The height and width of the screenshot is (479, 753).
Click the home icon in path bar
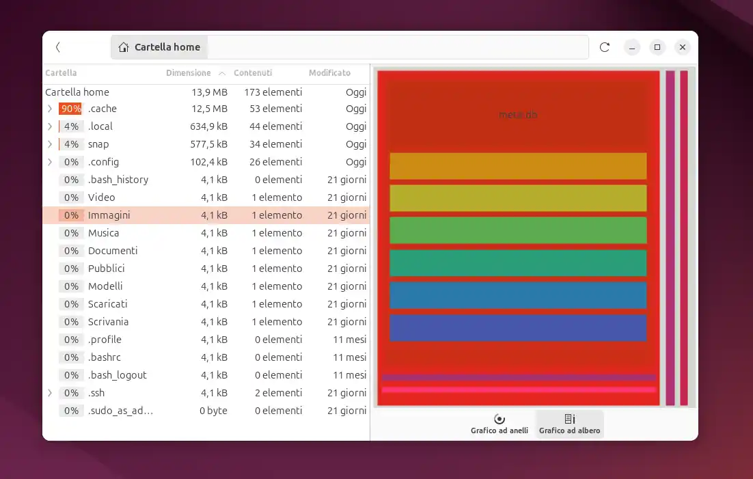124,47
